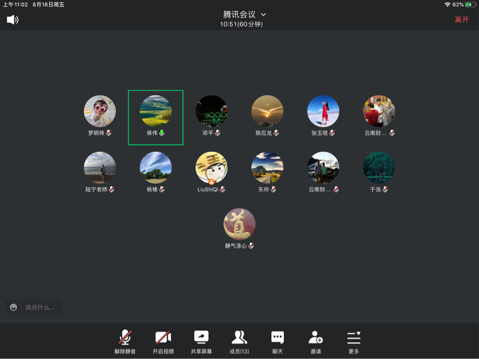Invite participants with 邀请
This screenshot has height=359, width=479.
coord(315,341)
